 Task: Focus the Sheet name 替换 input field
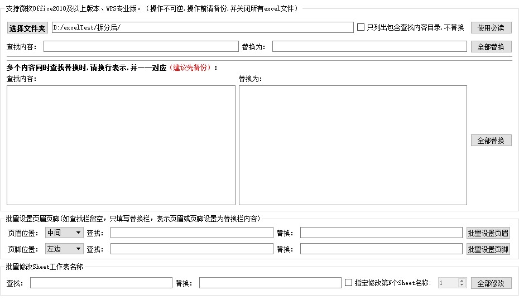[270, 283]
